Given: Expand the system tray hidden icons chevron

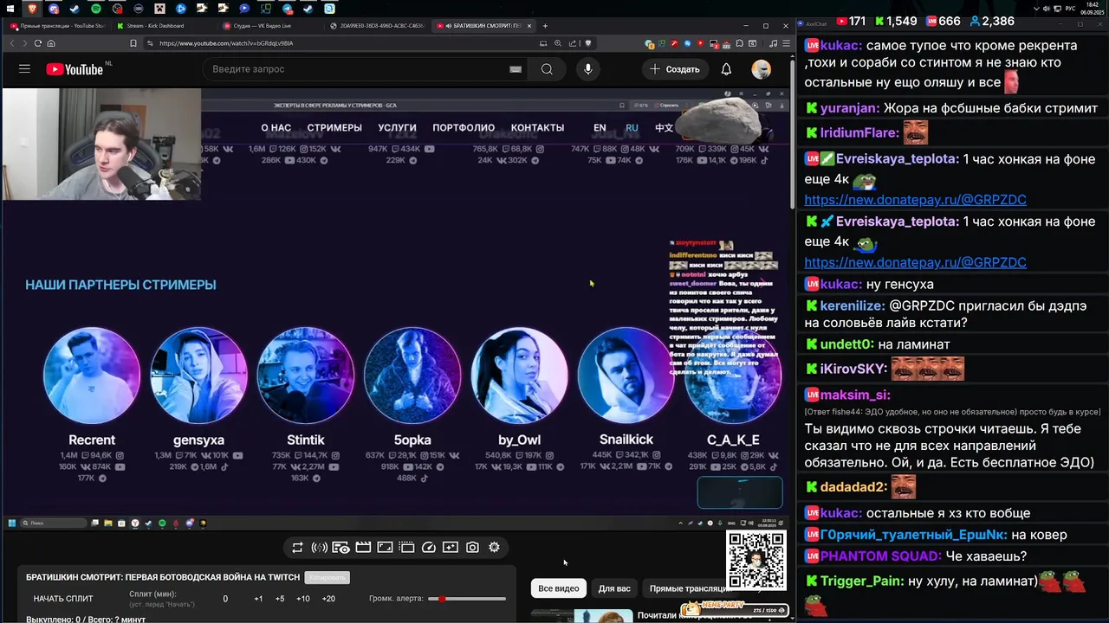Looking at the screenshot, I should click(x=1036, y=9).
